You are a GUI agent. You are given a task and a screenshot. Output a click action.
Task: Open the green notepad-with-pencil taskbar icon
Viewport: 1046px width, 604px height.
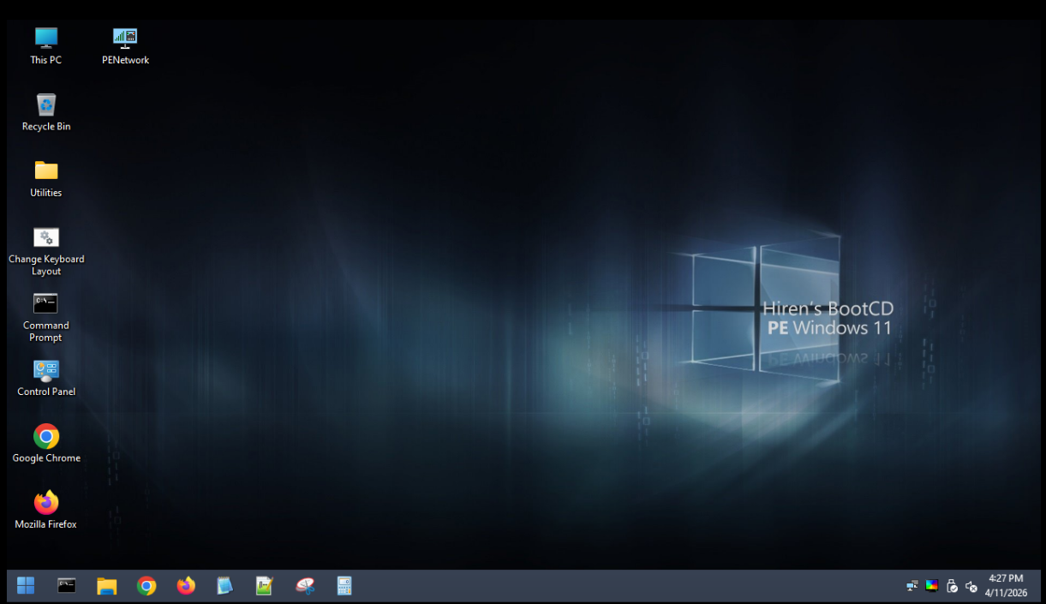(x=265, y=586)
